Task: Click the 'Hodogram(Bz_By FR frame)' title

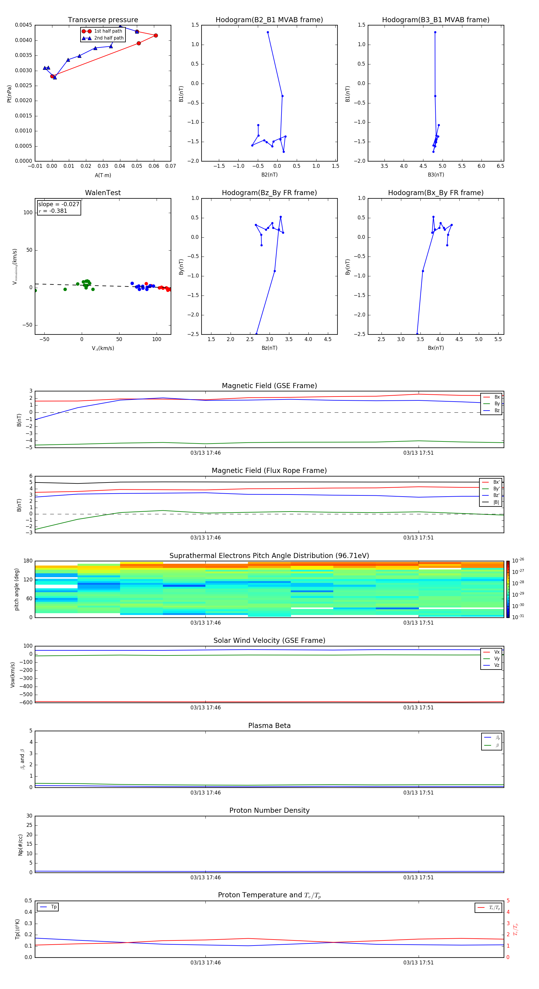Action: [269, 193]
